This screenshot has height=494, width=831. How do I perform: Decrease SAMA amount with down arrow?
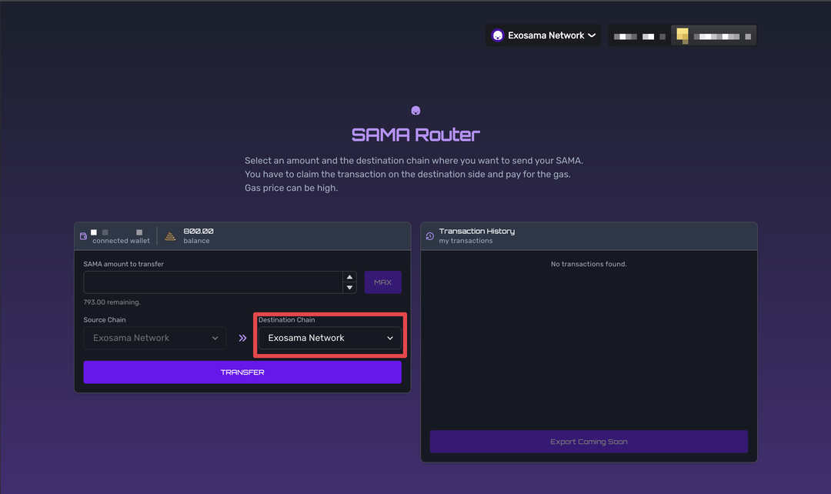[349, 288]
